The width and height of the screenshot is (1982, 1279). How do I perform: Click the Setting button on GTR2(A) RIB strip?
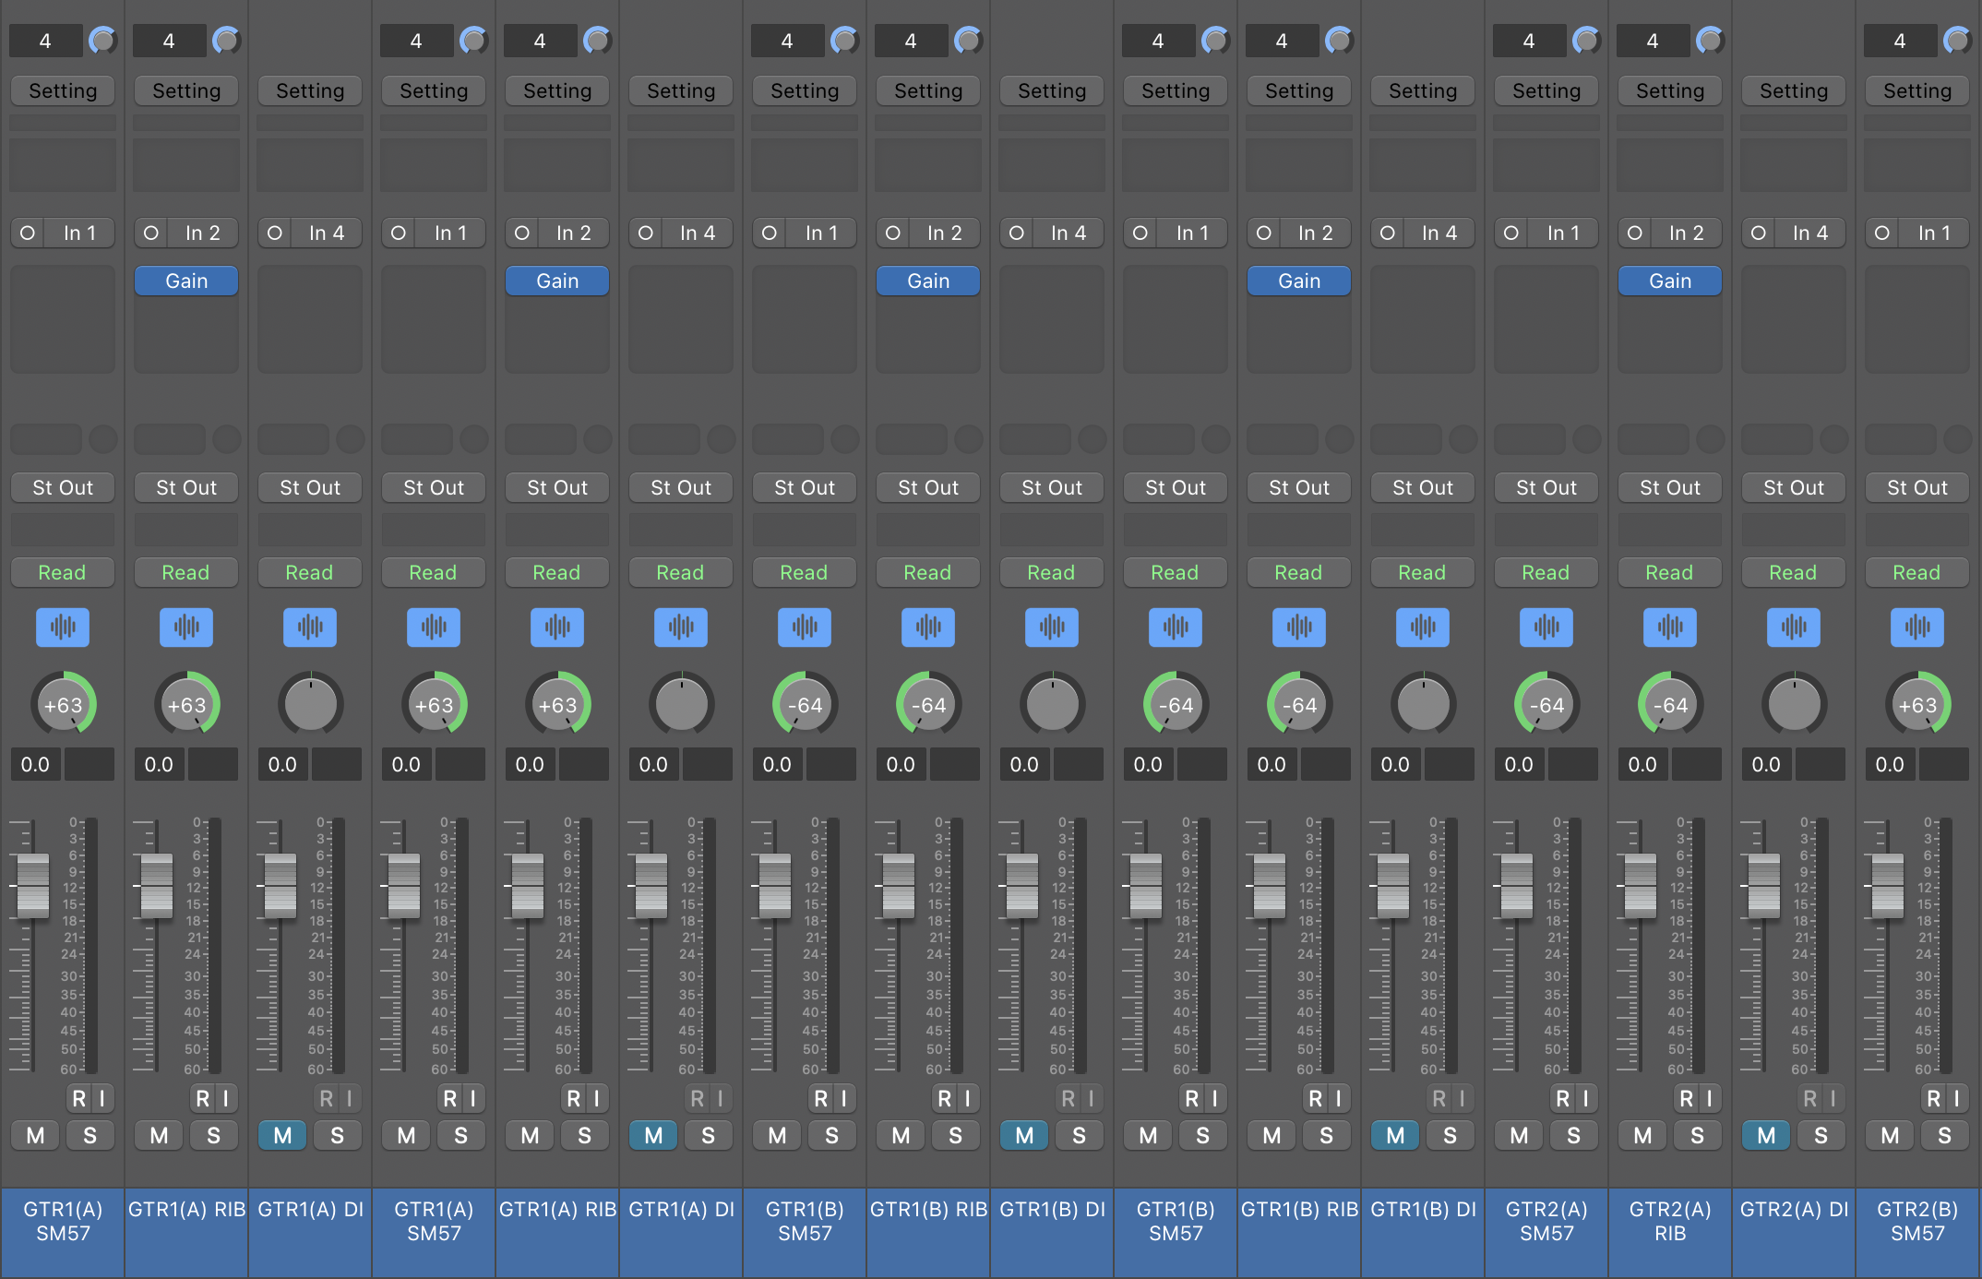point(1669,90)
